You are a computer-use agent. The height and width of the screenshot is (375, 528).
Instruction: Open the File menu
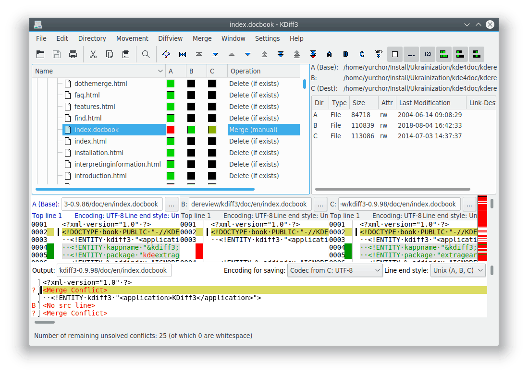point(41,38)
